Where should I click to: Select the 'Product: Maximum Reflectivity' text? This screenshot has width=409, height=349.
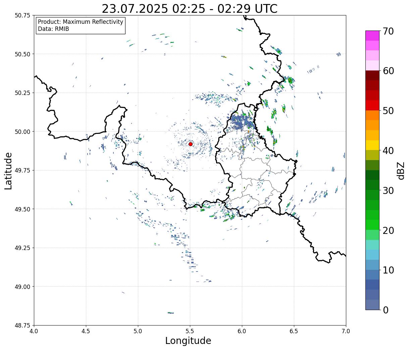[81, 22]
